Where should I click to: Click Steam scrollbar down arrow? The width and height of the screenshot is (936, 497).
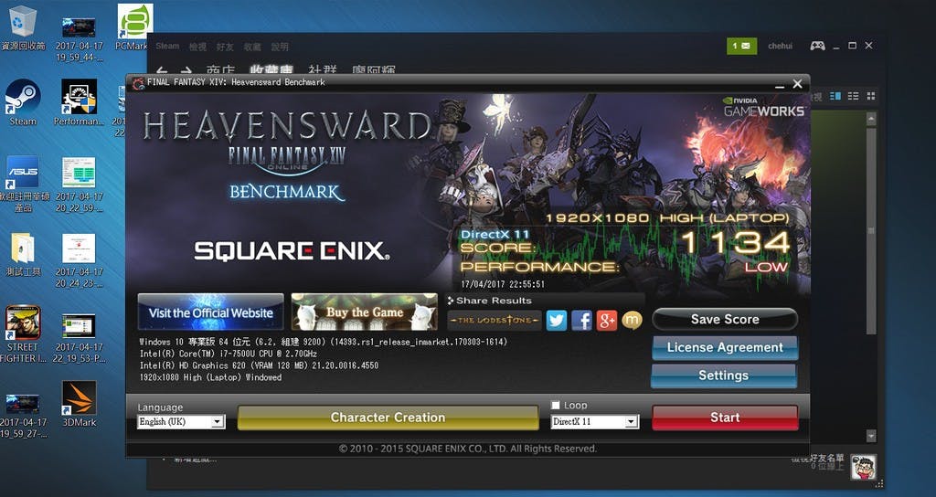[x=871, y=436]
